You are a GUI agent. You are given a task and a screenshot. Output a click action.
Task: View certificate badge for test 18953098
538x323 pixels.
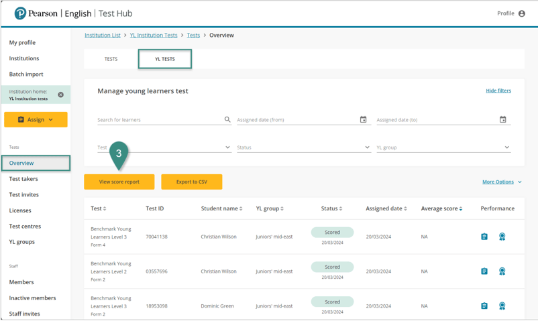click(502, 306)
